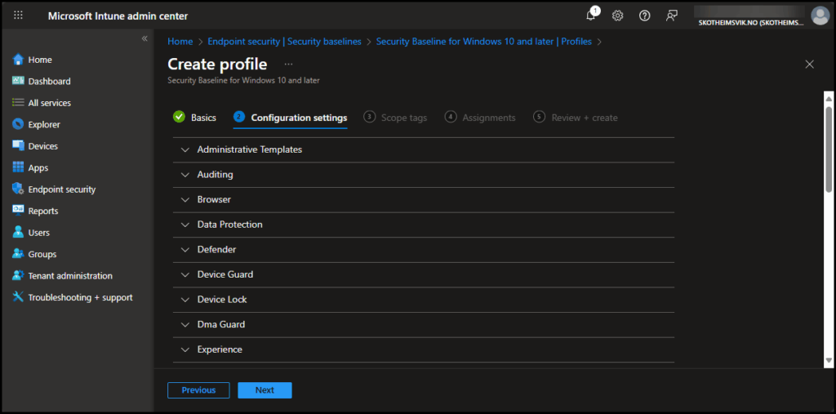Click the SKOTHEIMSVIK.NO account label
The width and height of the screenshot is (836, 414).
751,23
